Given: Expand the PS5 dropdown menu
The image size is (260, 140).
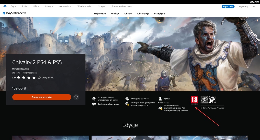Looking at the screenshot, I should [x=24, y=6].
